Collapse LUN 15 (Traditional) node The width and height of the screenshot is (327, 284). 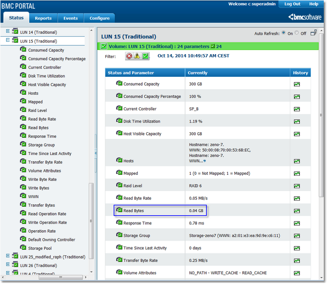[8, 40]
